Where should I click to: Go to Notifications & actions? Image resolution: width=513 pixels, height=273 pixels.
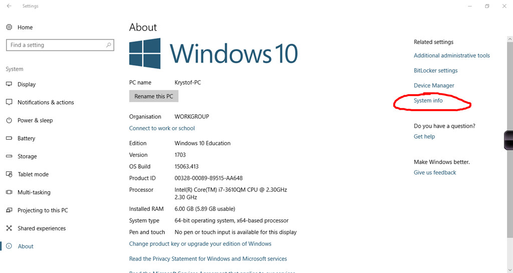click(x=46, y=102)
